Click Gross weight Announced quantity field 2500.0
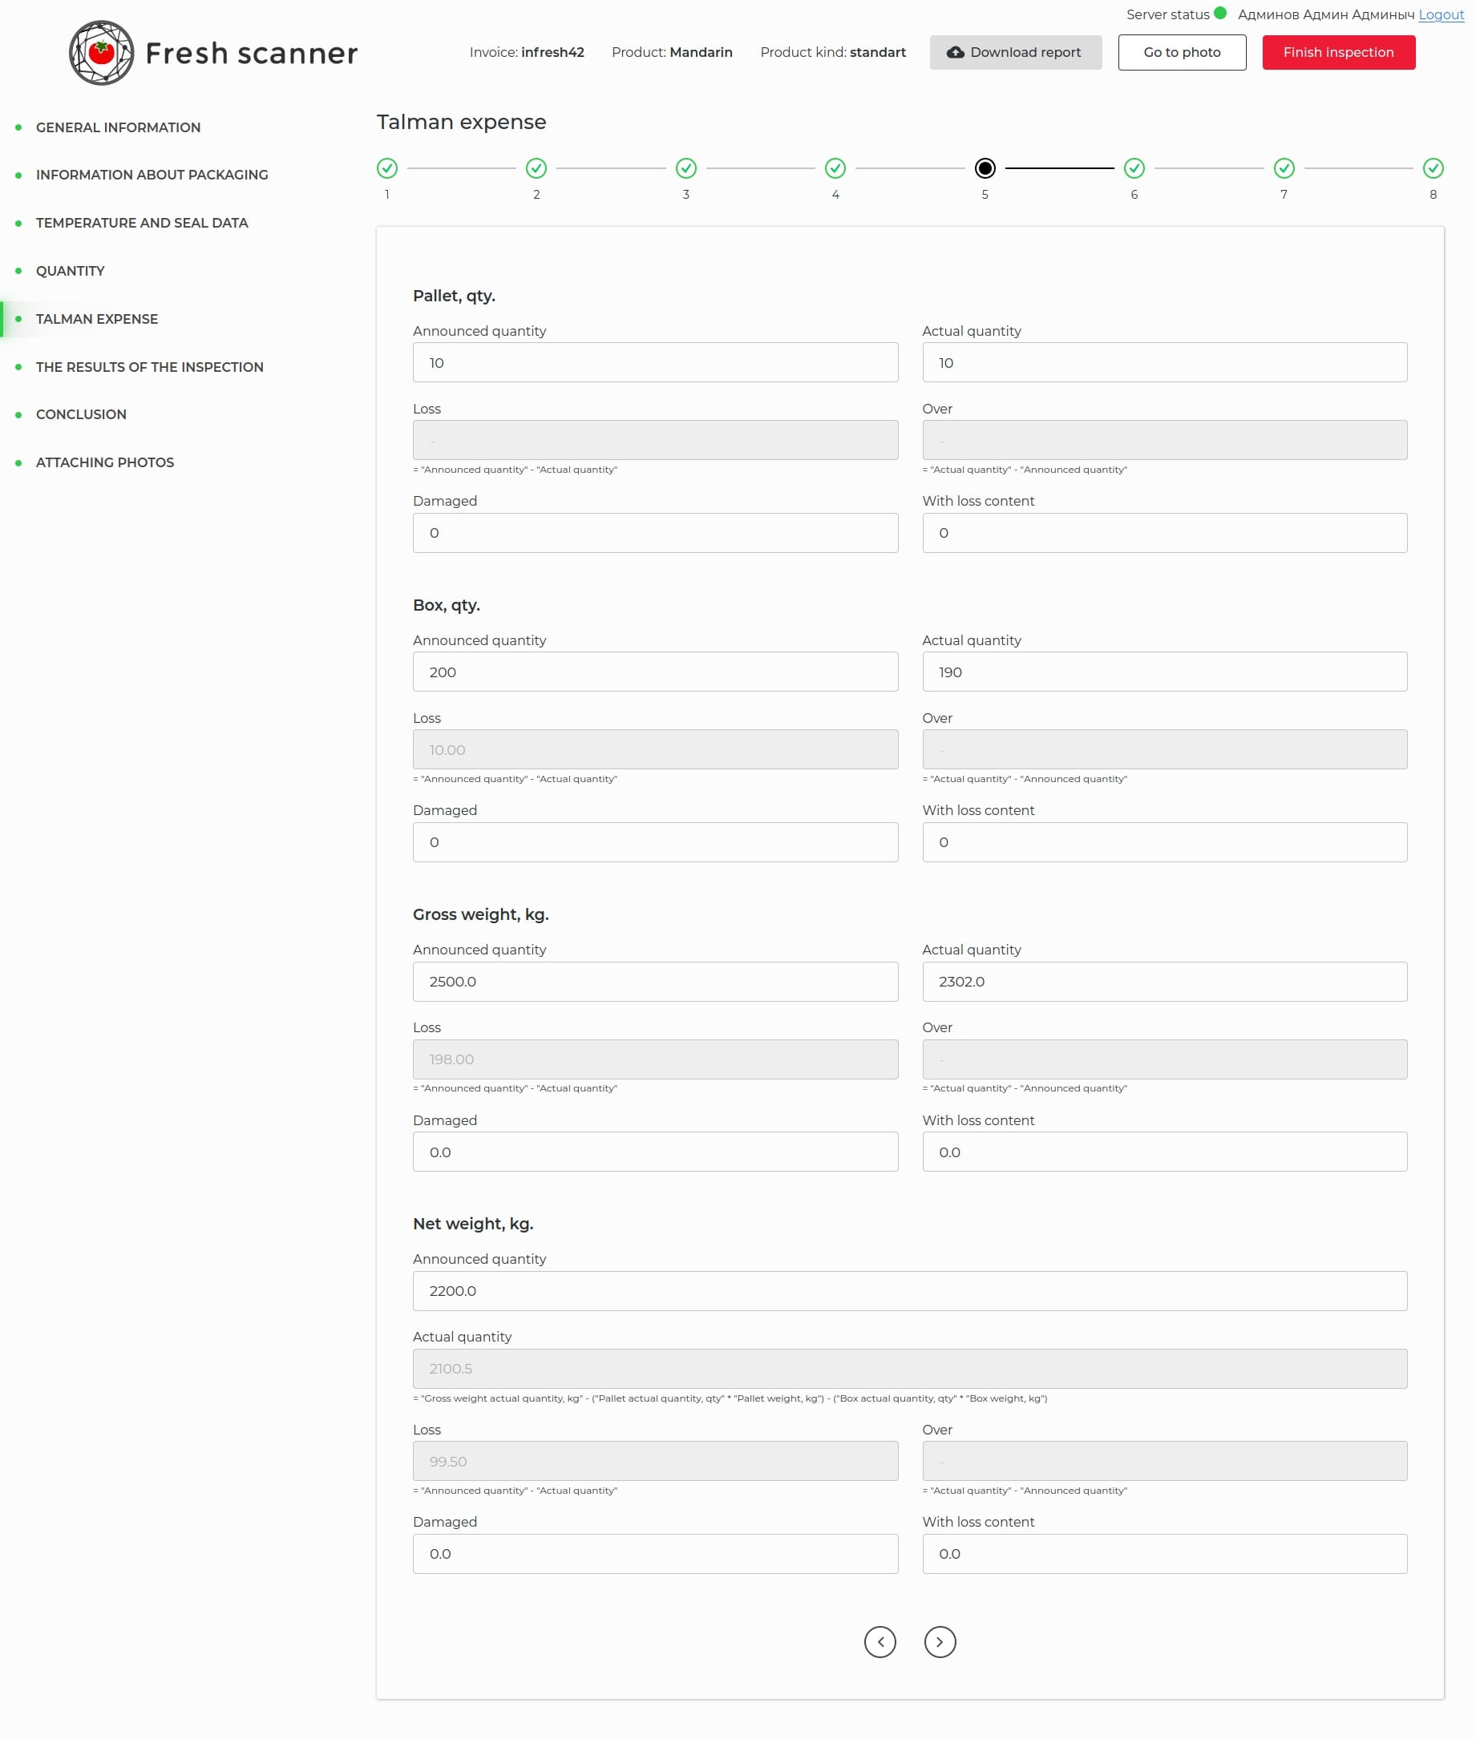1476x1739 pixels. click(x=654, y=981)
